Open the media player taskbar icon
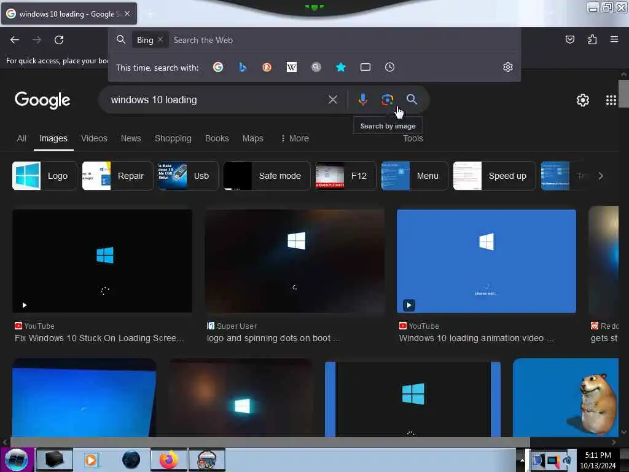Screen dimensions: 629x472 point(91,460)
